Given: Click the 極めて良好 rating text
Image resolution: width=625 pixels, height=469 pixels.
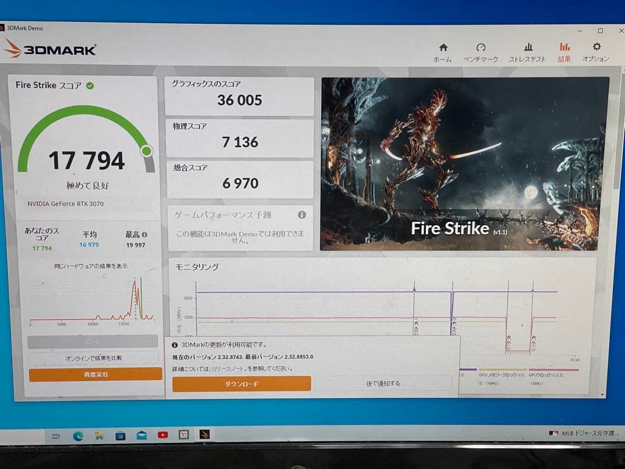Looking at the screenshot, I should [87, 185].
